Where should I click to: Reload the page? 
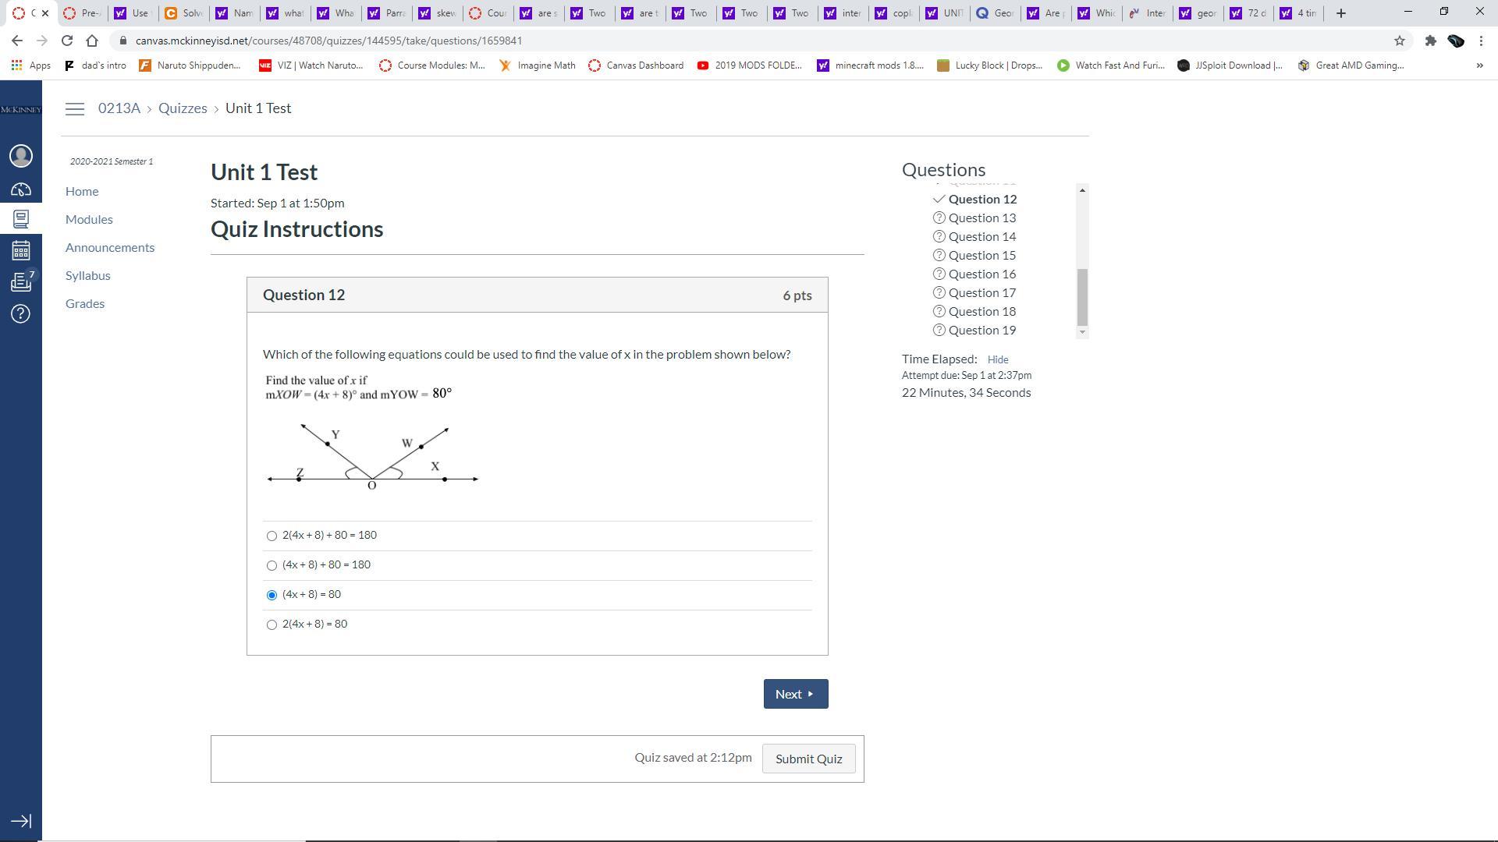pyautogui.click(x=67, y=41)
